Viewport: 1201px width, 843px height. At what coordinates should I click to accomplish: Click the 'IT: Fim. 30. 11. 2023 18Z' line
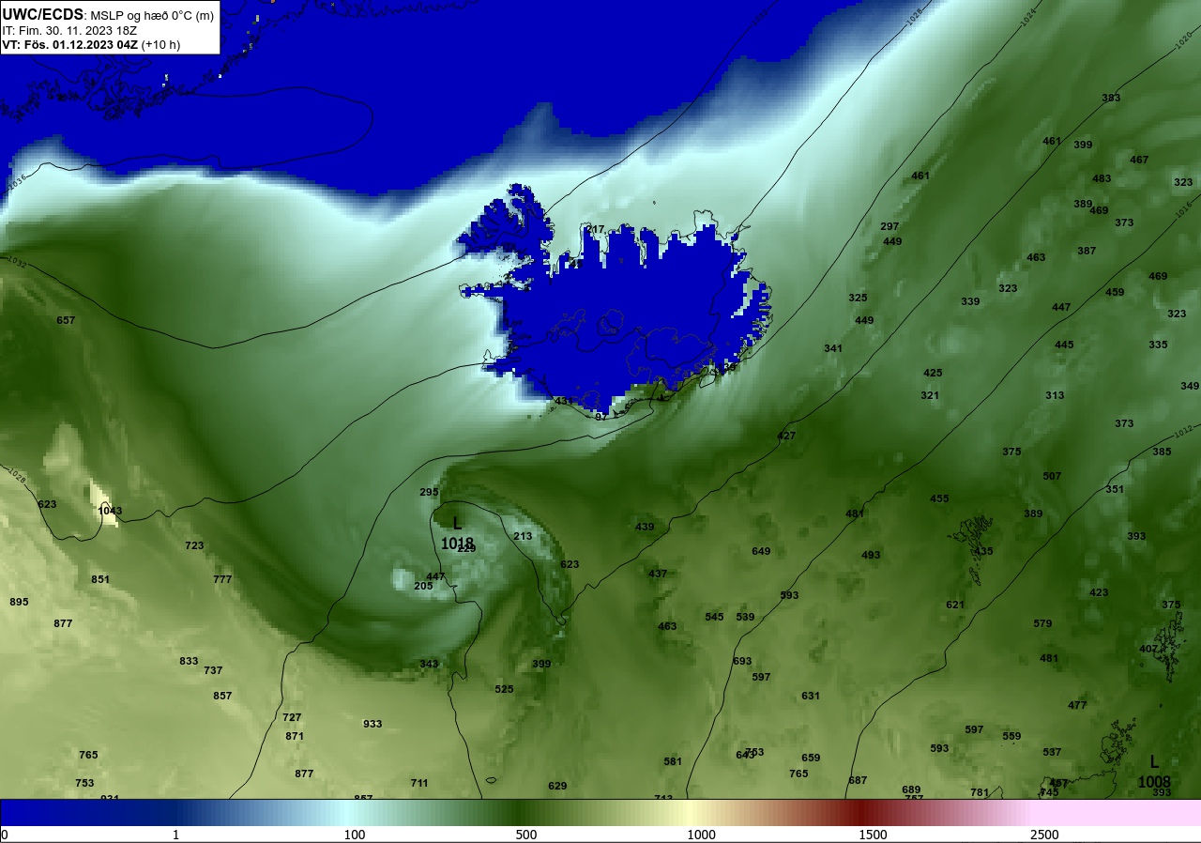click(x=69, y=31)
